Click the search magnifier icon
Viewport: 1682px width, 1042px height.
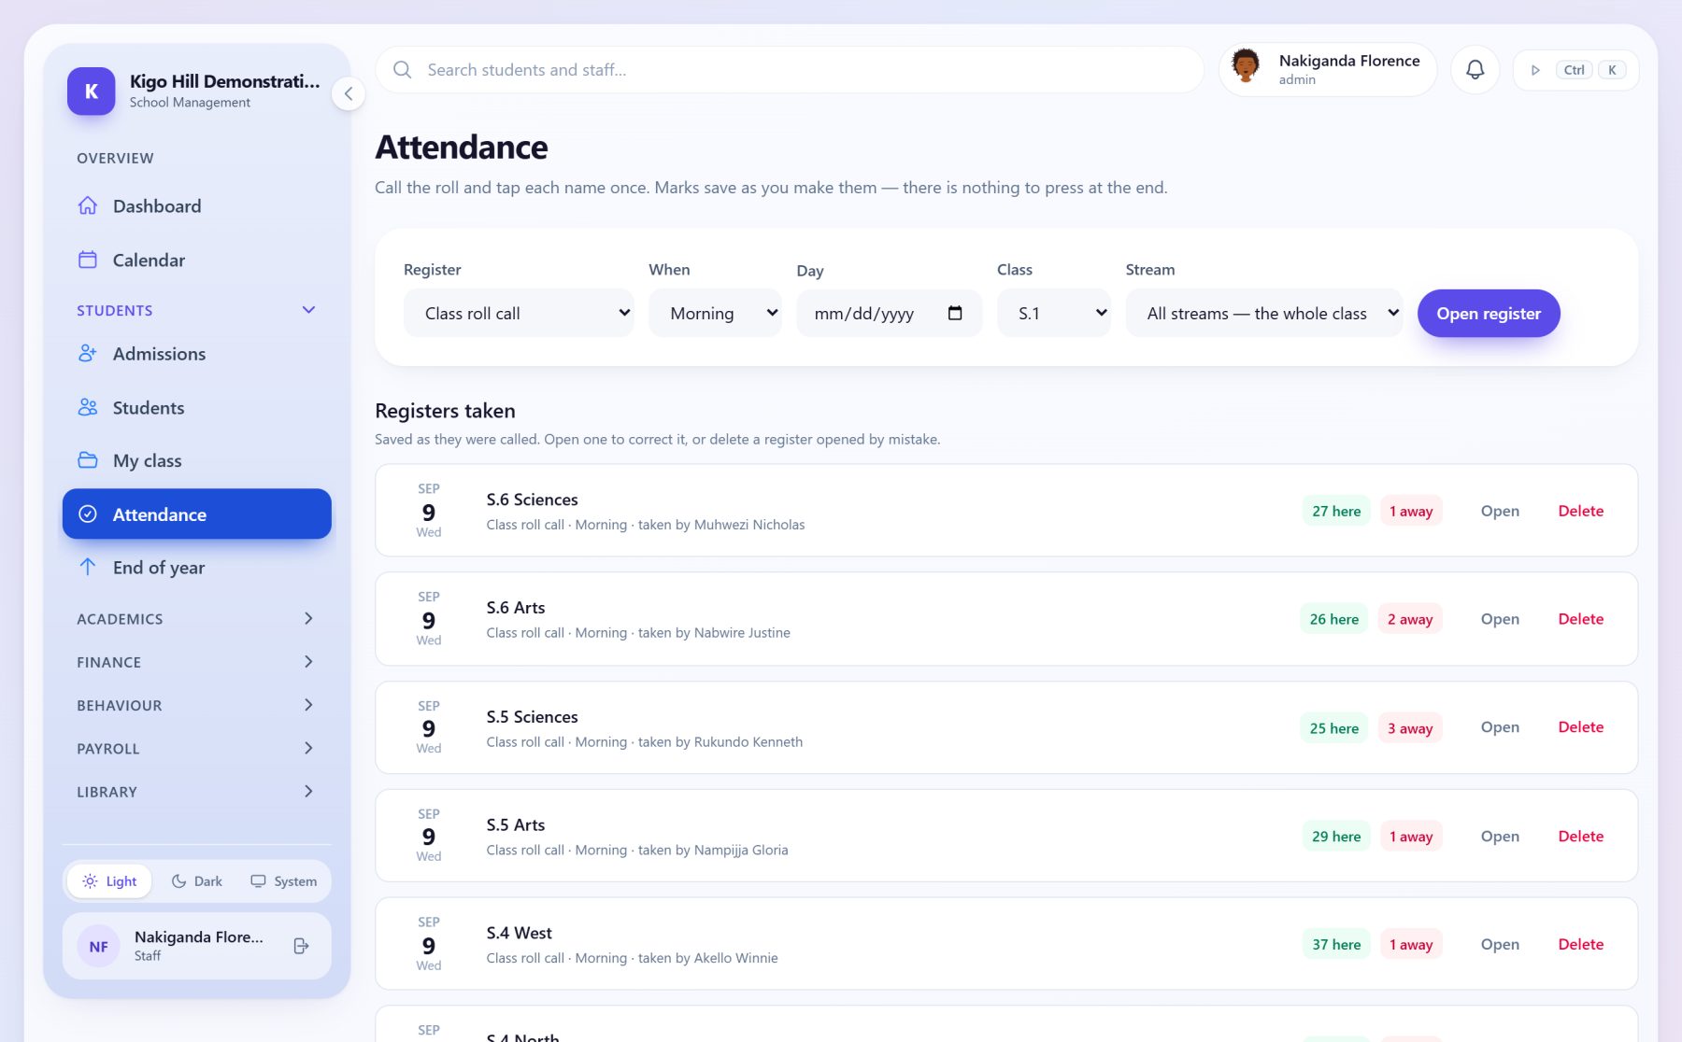click(x=403, y=70)
